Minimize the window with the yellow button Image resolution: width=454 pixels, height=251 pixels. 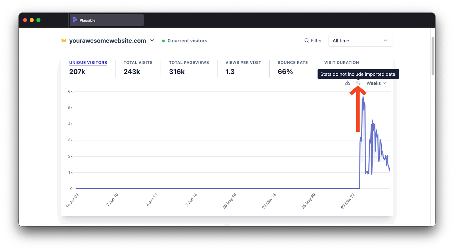click(32, 20)
